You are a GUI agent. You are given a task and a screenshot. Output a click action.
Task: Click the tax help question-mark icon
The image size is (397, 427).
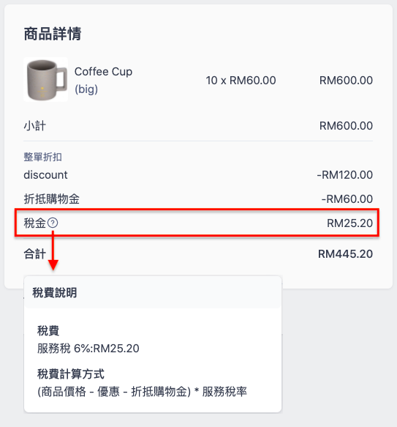53,223
